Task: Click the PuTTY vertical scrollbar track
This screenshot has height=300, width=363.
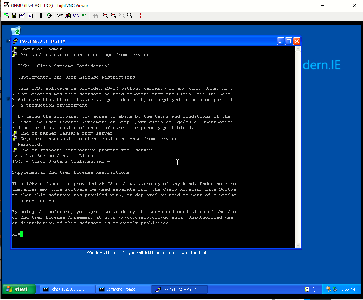Action: [x=298, y=147]
